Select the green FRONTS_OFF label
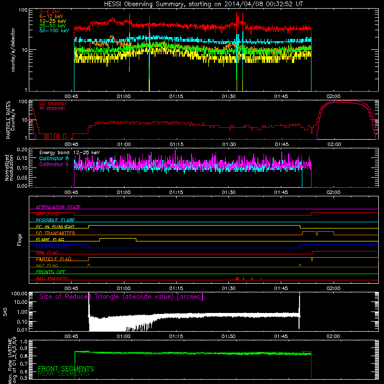 51,272
